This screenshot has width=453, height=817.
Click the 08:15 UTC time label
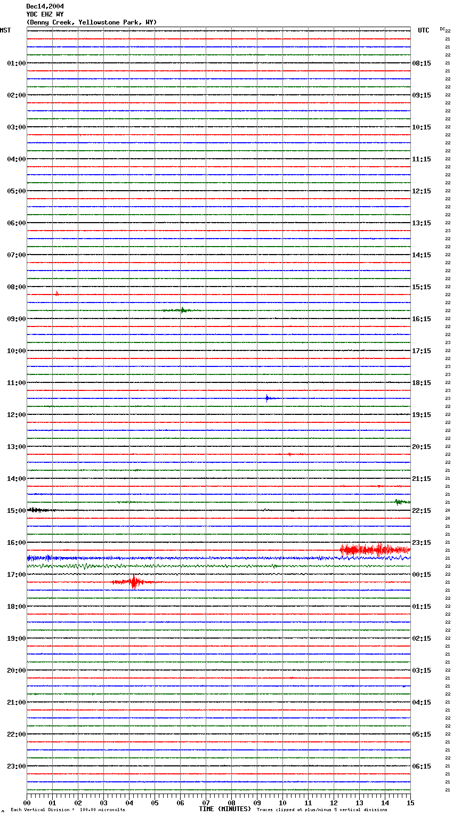[422, 63]
